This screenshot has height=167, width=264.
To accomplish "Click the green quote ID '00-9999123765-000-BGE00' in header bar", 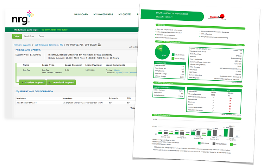I will coord(55,30).
